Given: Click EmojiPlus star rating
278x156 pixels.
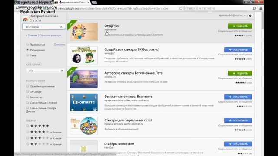Looking at the screenshot, I should pos(240,36).
